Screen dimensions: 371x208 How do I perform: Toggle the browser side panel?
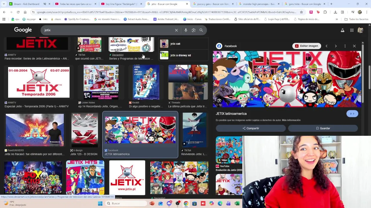pyautogui.click(x=342, y=12)
